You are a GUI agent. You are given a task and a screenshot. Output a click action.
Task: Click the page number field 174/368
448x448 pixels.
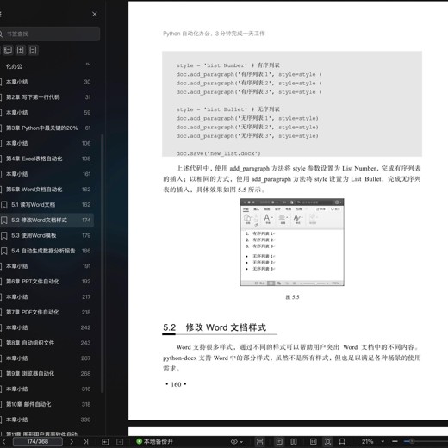tap(38, 441)
